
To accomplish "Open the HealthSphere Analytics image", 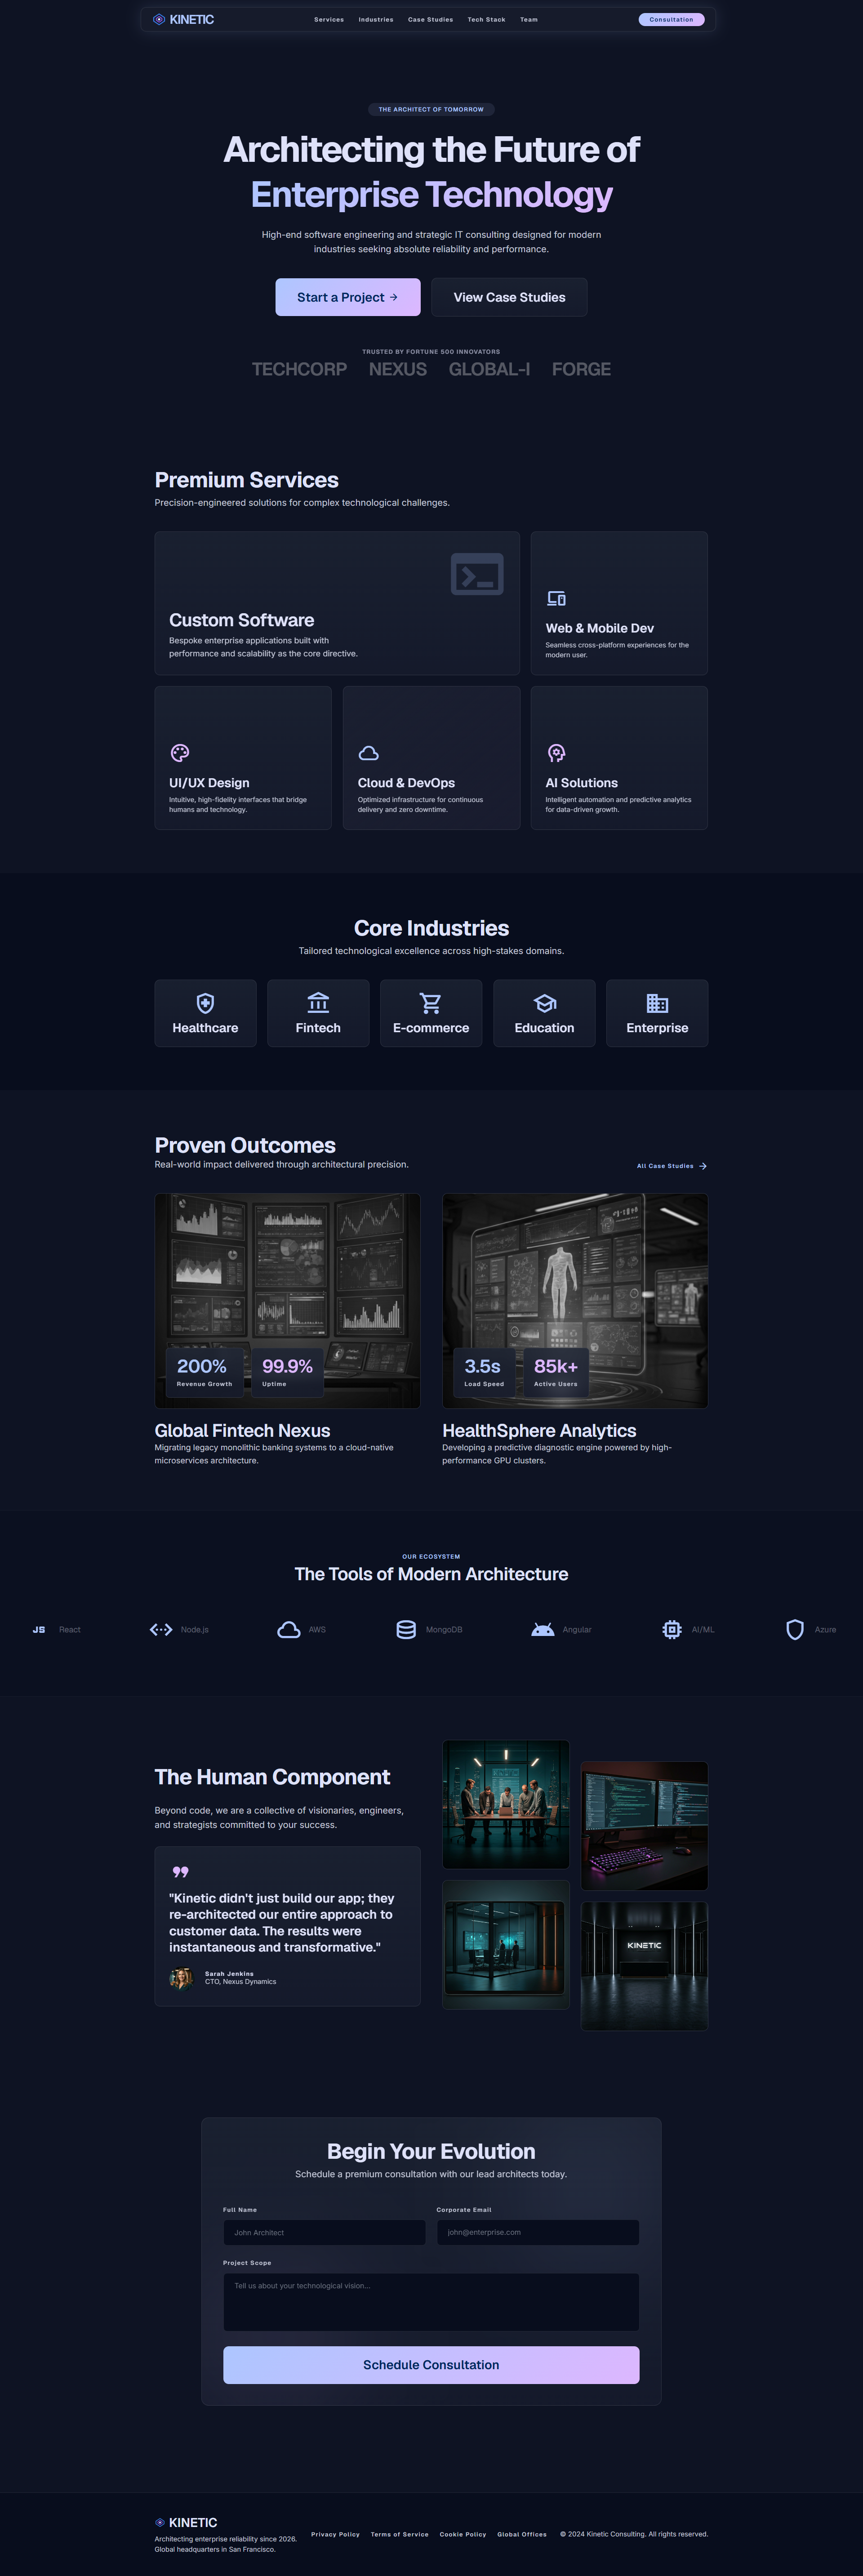I will 575,1301.
